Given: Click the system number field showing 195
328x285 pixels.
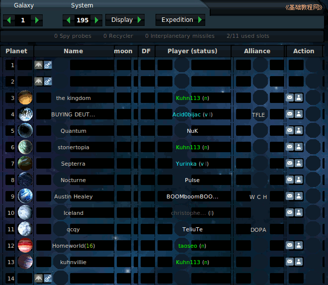Looking at the screenshot, I should point(82,20).
